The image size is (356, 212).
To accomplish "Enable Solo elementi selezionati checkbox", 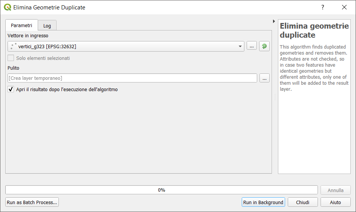I will [x=11, y=58].
